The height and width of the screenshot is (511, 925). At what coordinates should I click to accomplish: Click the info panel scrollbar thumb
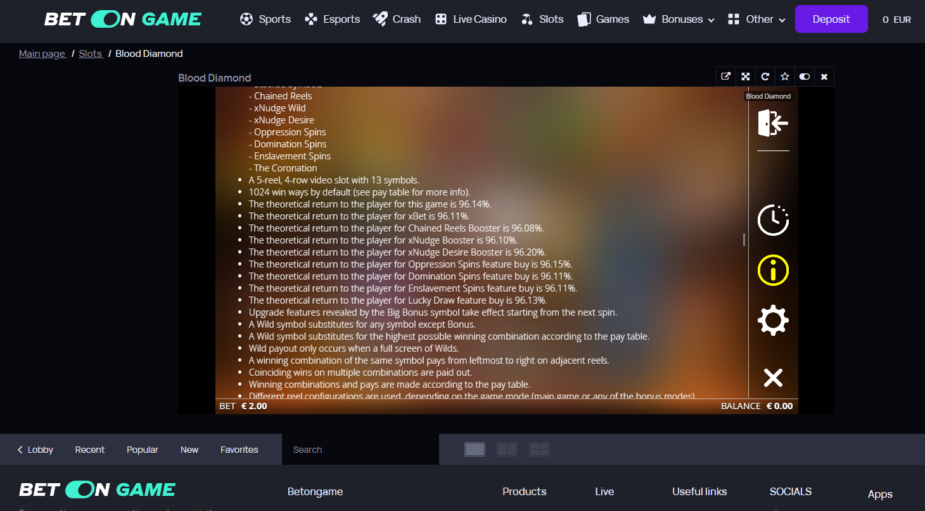[x=744, y=240]
